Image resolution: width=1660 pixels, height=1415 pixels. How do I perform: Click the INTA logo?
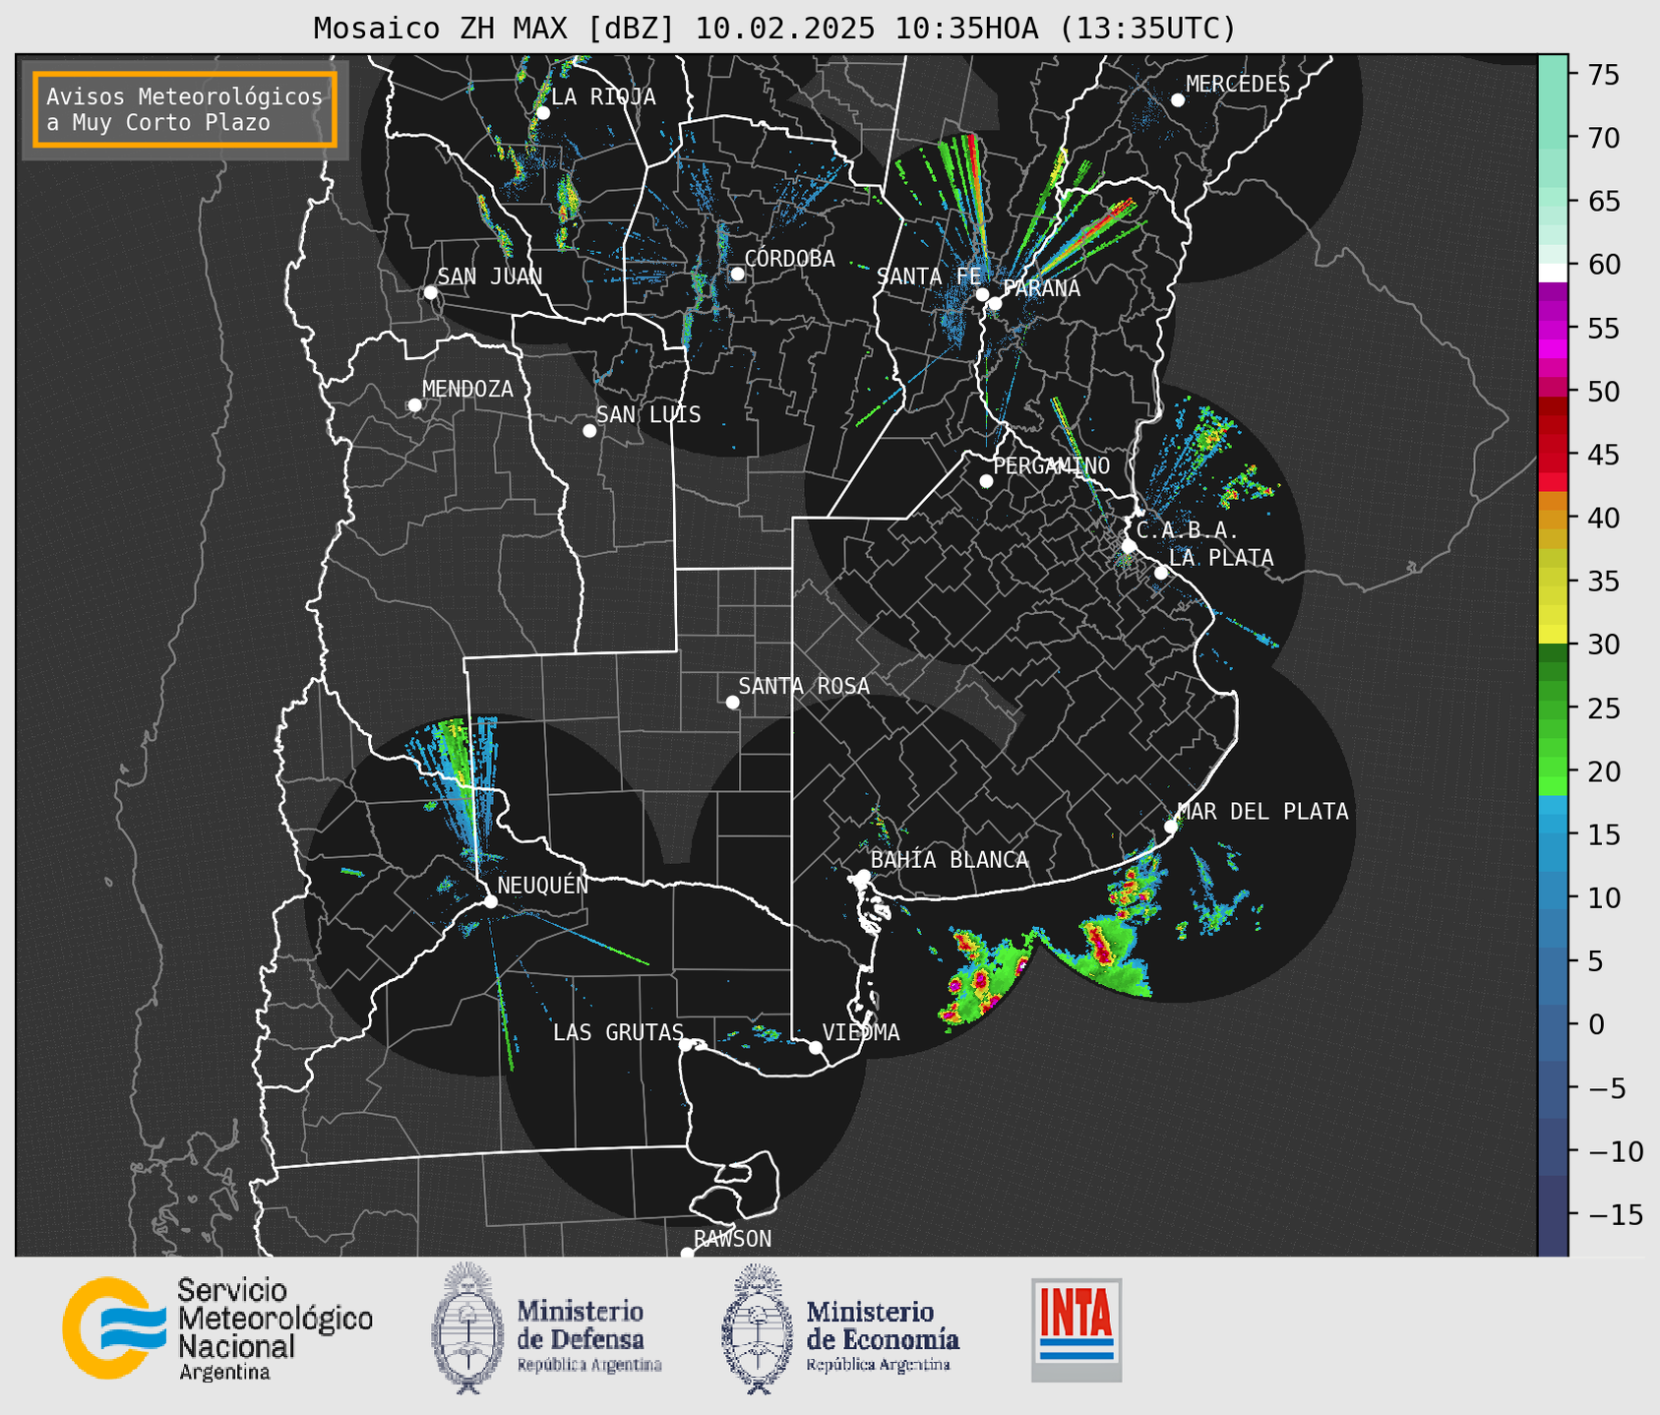coord(1076,1329)
